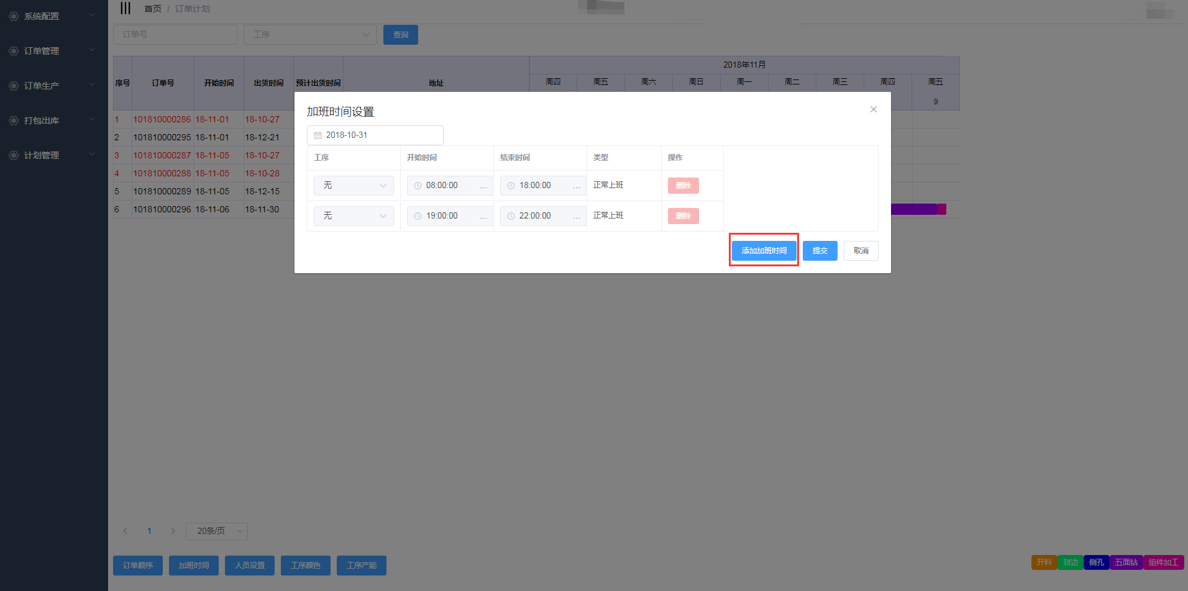This screenshot has width=1188, height=591.
Task: Click the sidebar collapse hamburger icon
Action: 126,8
